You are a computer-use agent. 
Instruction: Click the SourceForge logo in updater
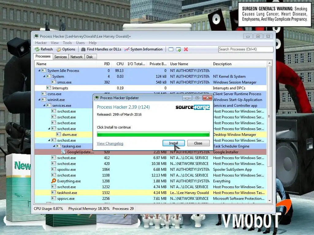193,107
